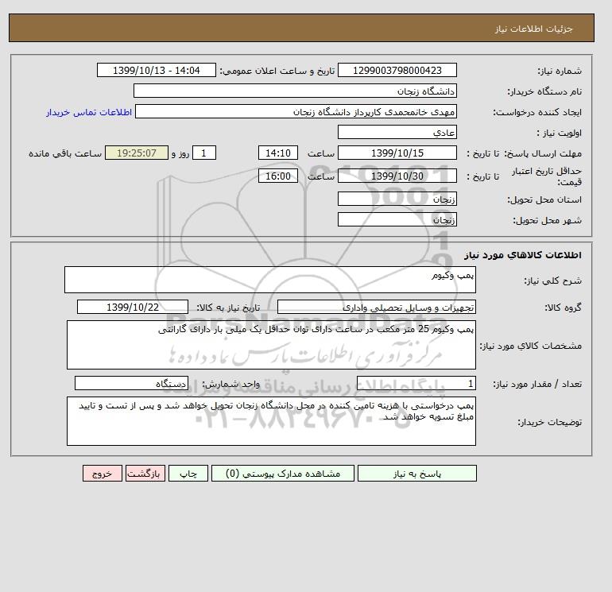
Task: Click the label استان محل تحویل
Action: (545, 199)
